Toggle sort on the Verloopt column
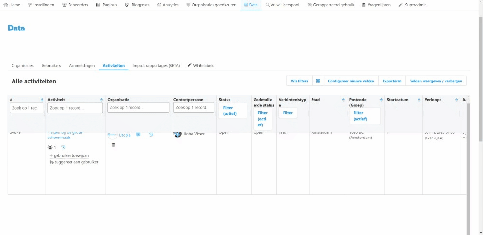This screenshot has width=483, height=235. (x=457, y=100)
